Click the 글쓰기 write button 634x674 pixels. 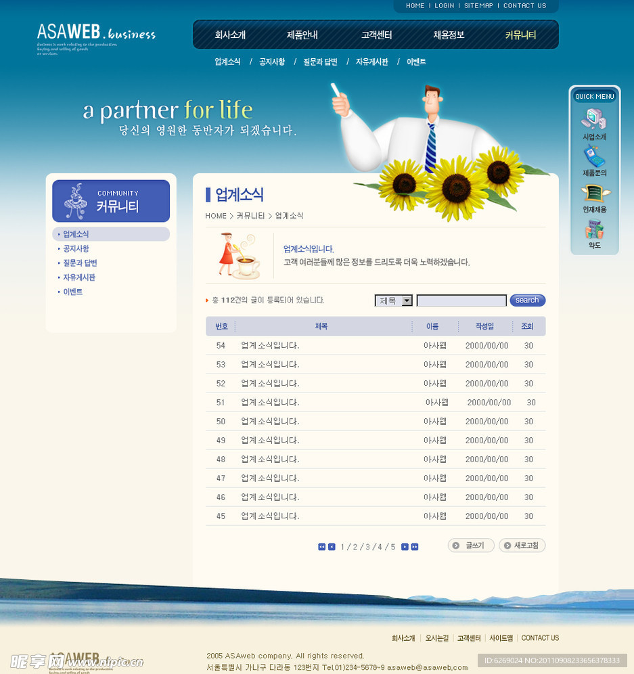[471, 545]
